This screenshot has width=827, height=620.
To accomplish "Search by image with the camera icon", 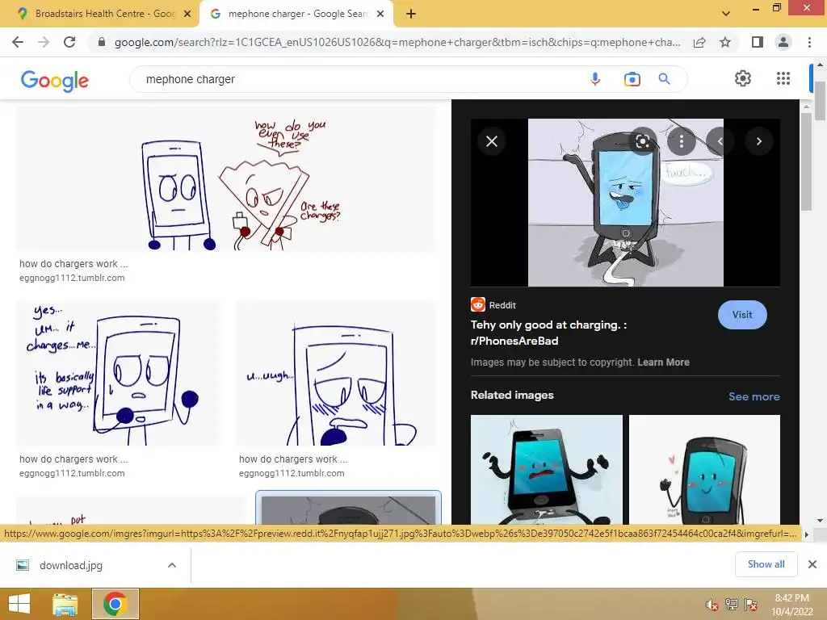I will [x=632, y=79].
